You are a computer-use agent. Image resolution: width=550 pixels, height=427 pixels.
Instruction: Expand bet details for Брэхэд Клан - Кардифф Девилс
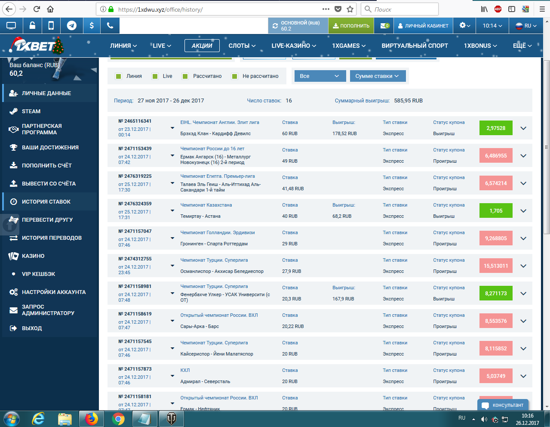[x=523, y=128]
